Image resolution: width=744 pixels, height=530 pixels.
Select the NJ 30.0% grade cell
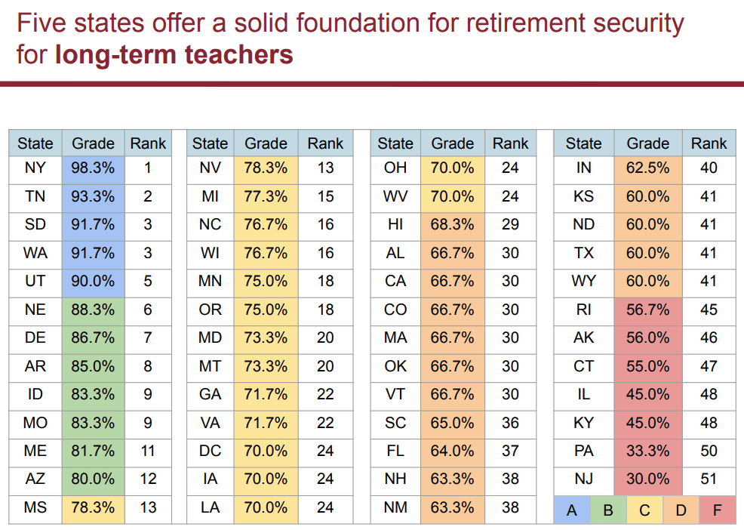[x=648, y=479]
